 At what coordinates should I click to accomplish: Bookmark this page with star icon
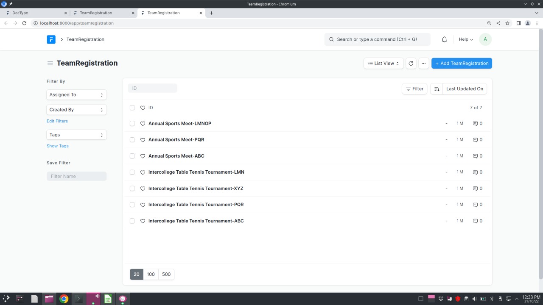pos(507,23)
